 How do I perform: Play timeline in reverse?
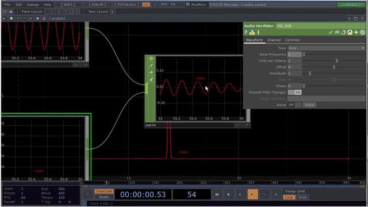pyautogui.click(x=240, y=194)
